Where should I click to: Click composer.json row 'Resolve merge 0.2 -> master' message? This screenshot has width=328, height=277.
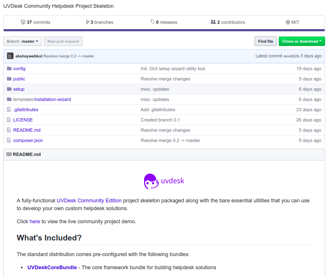pyautogui.click(x=170, y=140)
